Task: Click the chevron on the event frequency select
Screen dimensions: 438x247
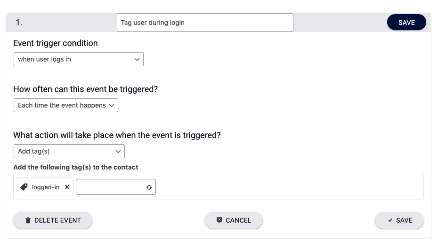Action: (112, 106)
